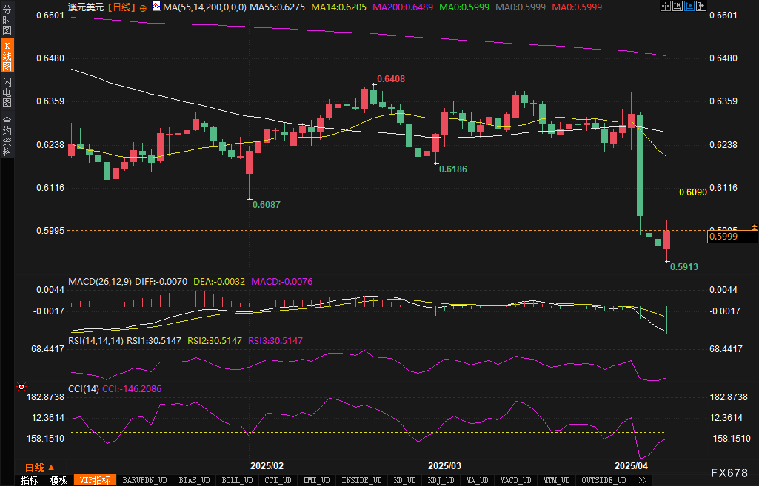Viewport: 759px width, 486px height.
Task: Click the yellow 0.6090 horizontal price line label
Action: tap(693, 192)
